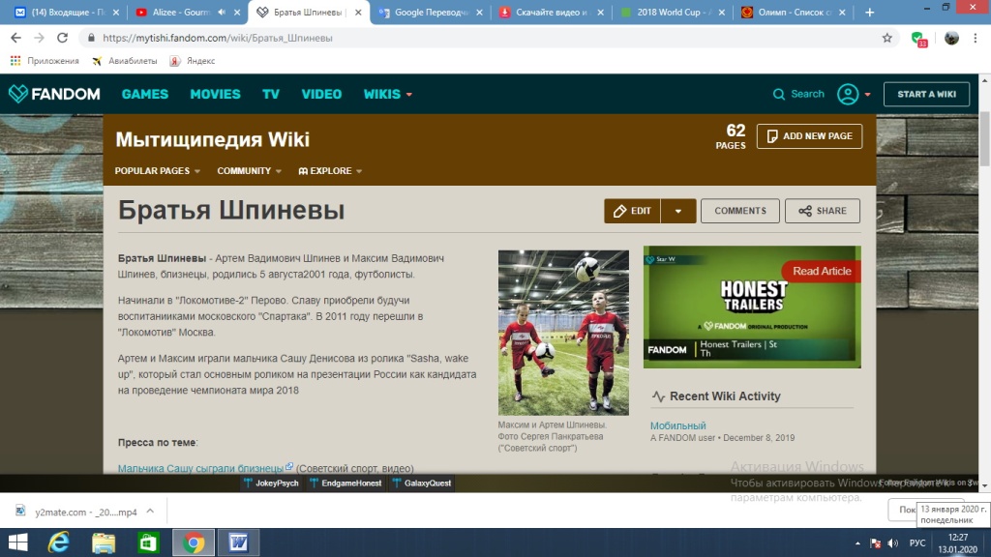
Task: Reload the current page
Action: (x=62, y=38)
